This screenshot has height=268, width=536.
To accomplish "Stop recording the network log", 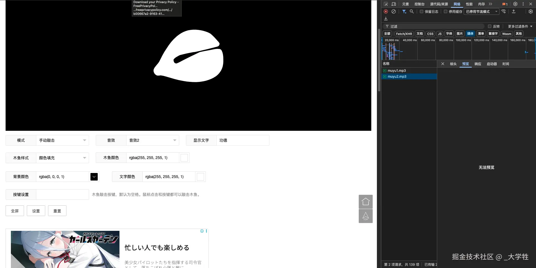I will 386,11.
